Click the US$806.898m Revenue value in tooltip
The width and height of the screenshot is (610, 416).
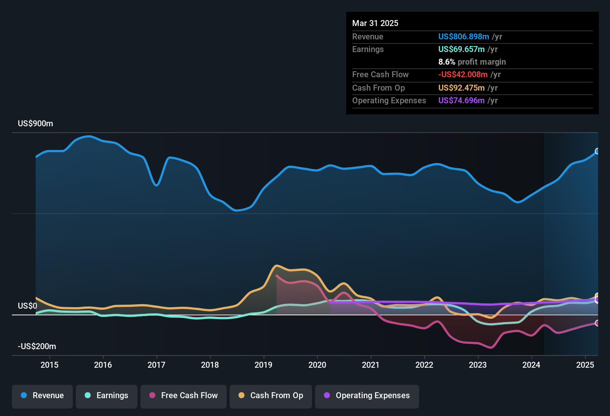(x=463, y=37)
